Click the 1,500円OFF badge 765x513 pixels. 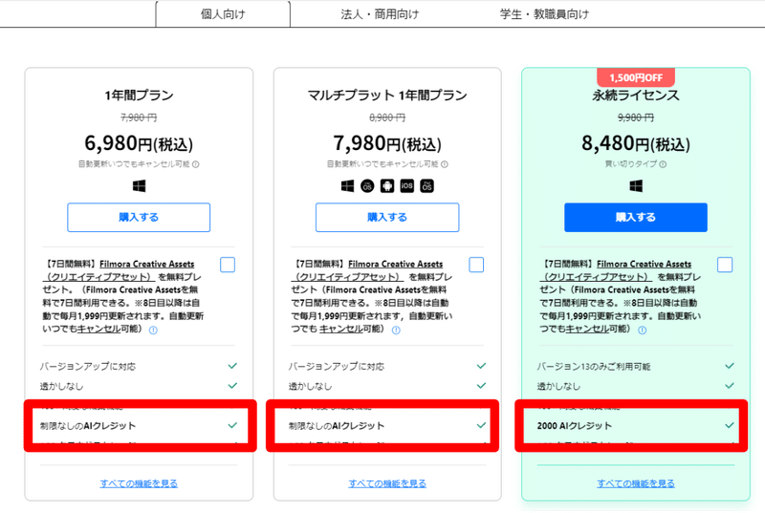point(636,77)
